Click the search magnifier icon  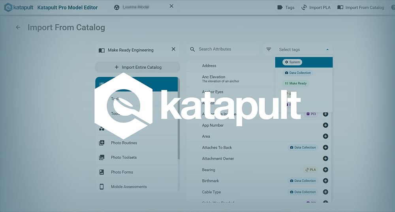(192, 49)
